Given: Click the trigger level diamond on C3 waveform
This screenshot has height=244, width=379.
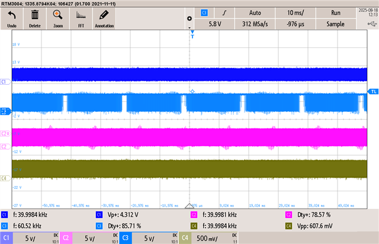Looking at the screenshot, I should [x=192, y=91].
